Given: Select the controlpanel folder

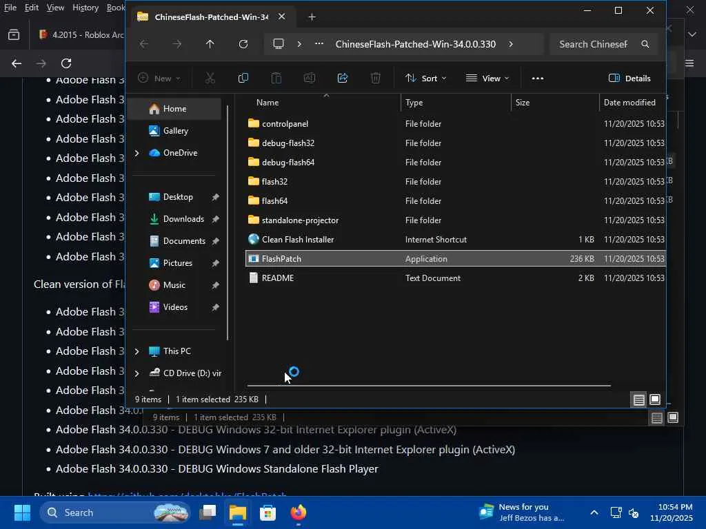Looking at the screenshot, I should tap(456, 124).
